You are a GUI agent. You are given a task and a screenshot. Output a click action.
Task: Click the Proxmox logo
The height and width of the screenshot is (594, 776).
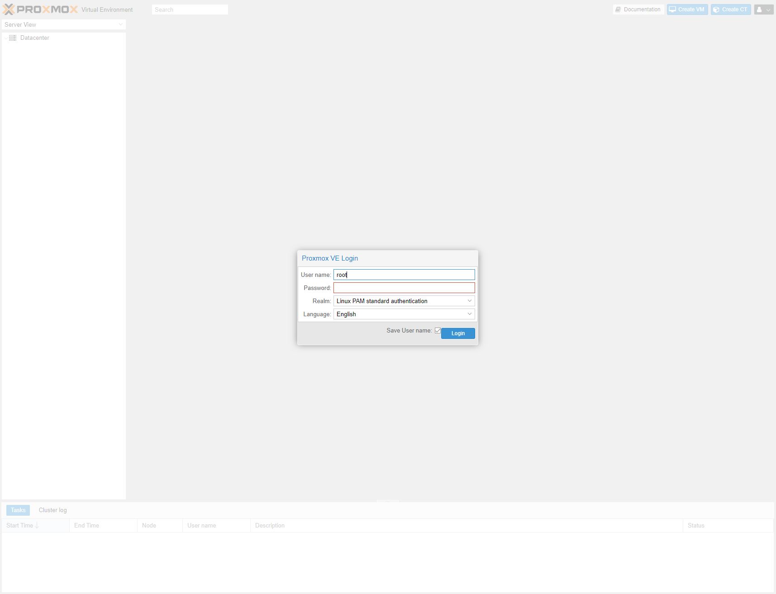click(40, 9)
